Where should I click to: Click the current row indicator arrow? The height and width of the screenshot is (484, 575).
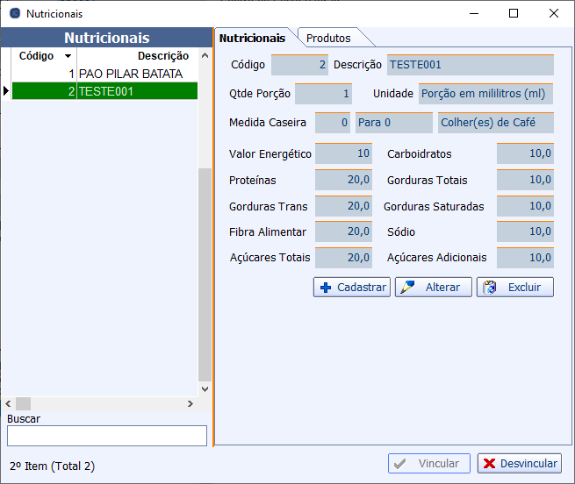point(6,91)
